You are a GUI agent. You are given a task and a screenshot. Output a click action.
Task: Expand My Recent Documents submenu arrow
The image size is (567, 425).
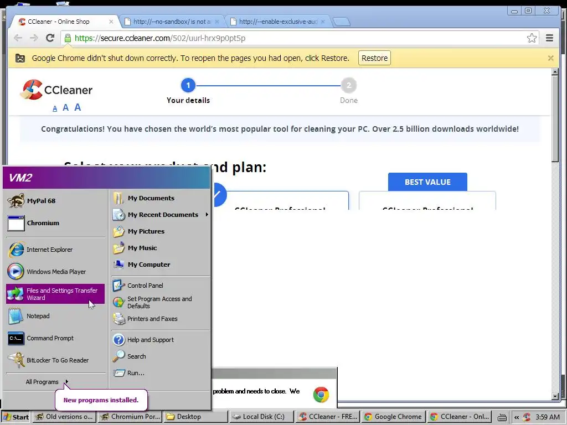click(x=207, y=215)
